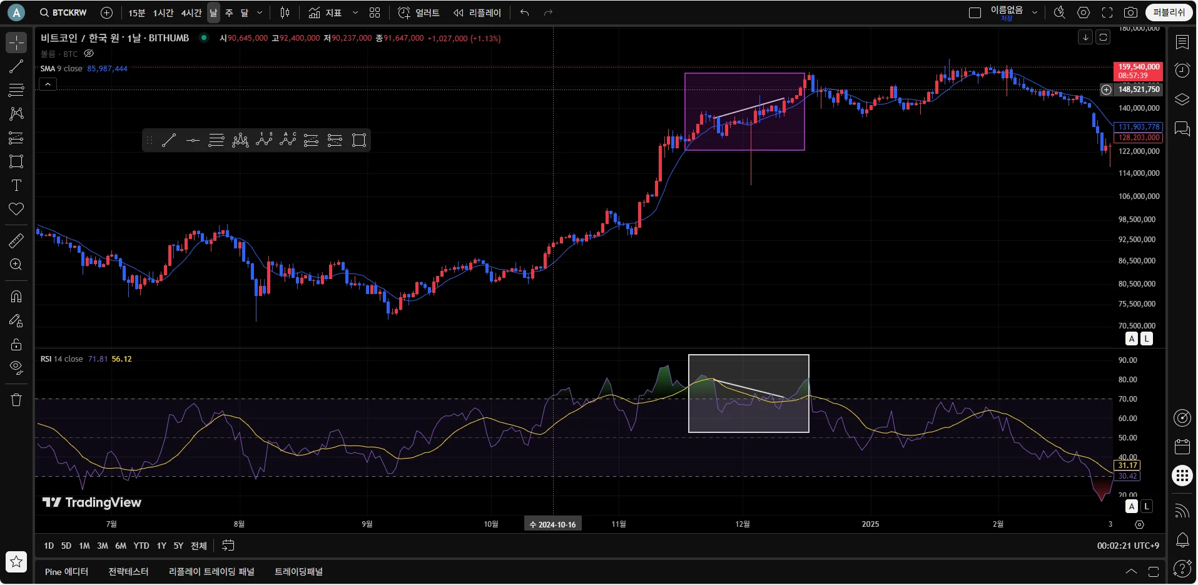Image resolution: width=1198 pixels, height=585 pixels.
Task: Activate the zoom in tool
Action: tap(16, 264)
